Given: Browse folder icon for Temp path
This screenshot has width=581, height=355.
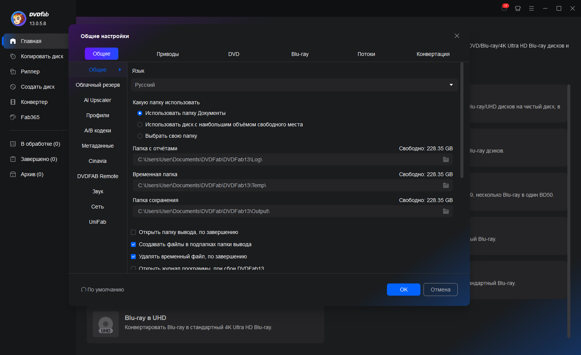Looking at the screenshot, I should point(446,185).
